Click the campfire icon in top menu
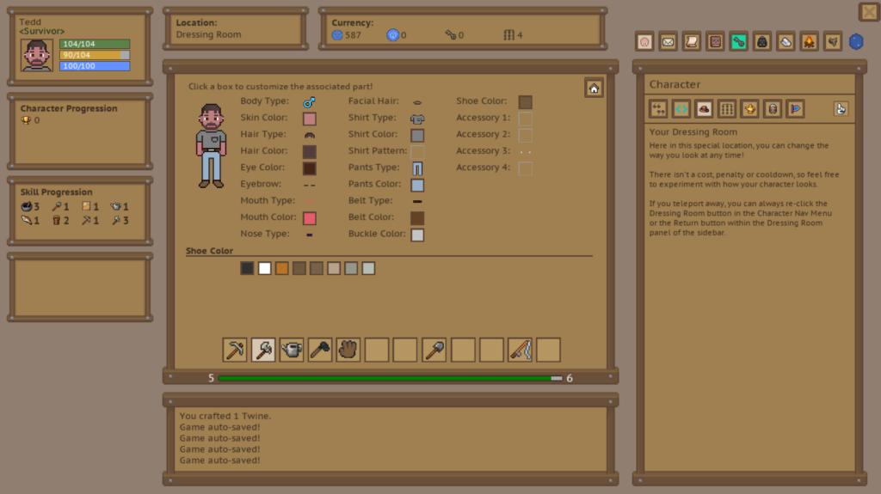Image resolution: width=881 pixels, height=494 pixels. coord(809,41)
